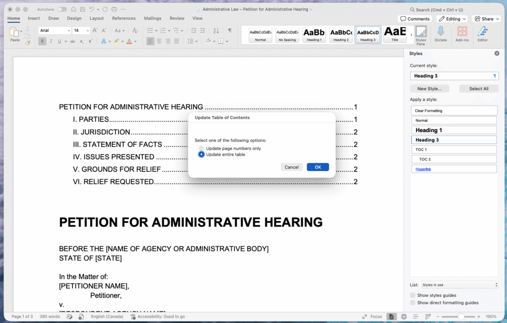Click the Home icon in title bar

(73, 9)
